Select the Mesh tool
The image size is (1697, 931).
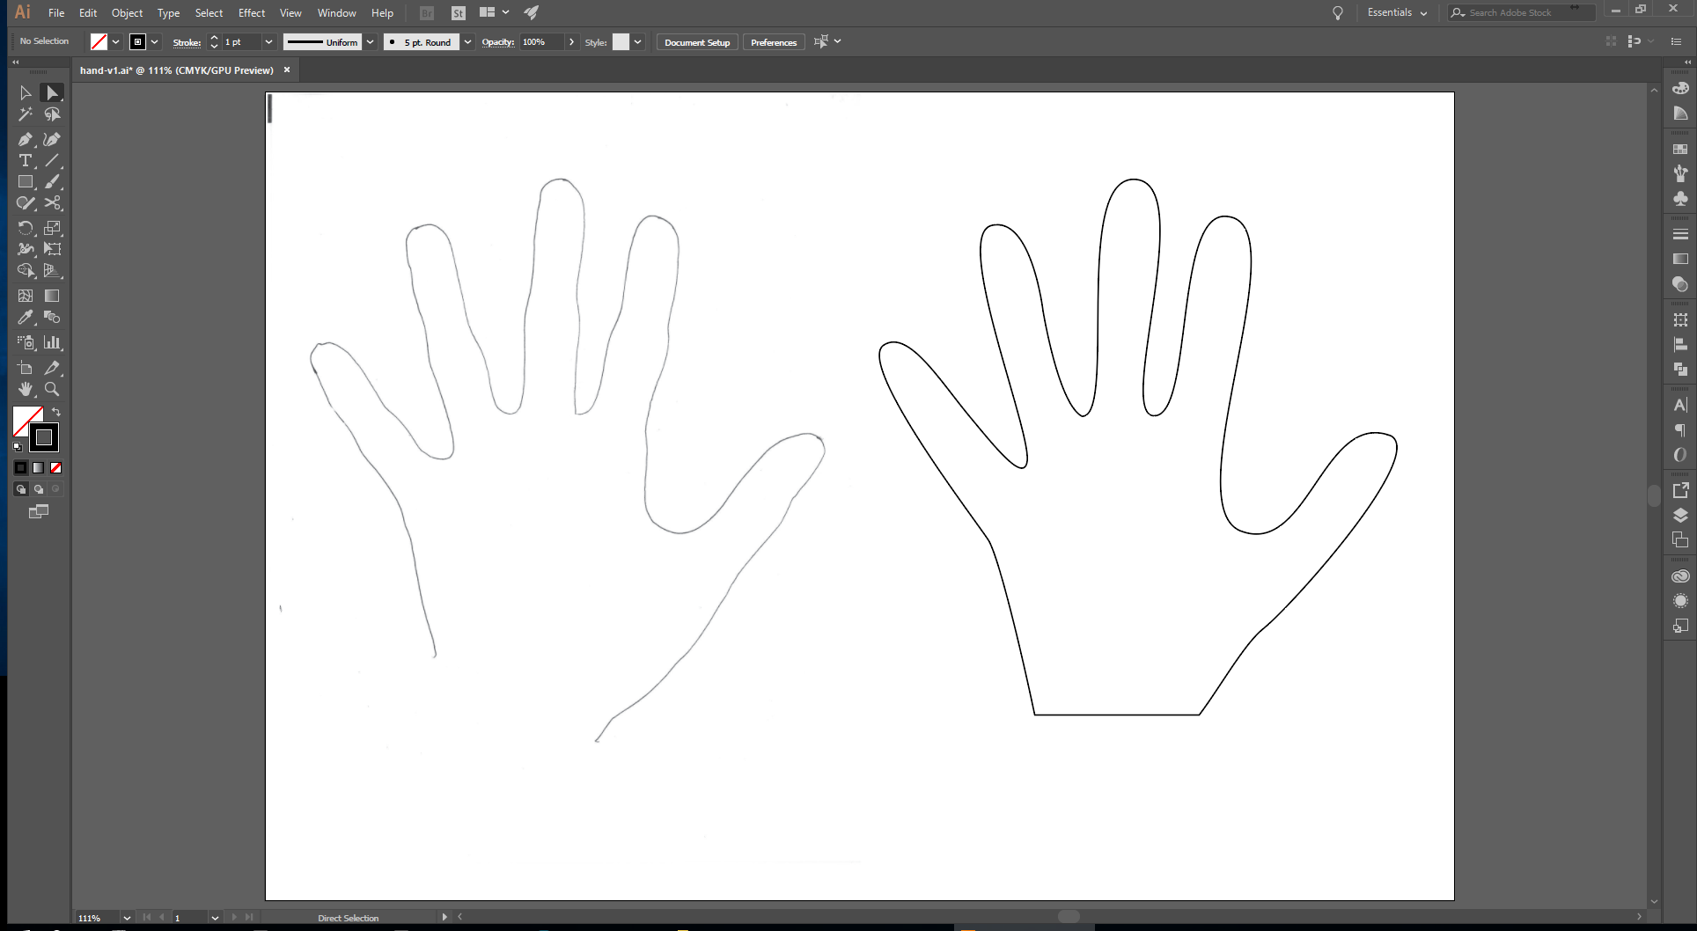[26, 296]
